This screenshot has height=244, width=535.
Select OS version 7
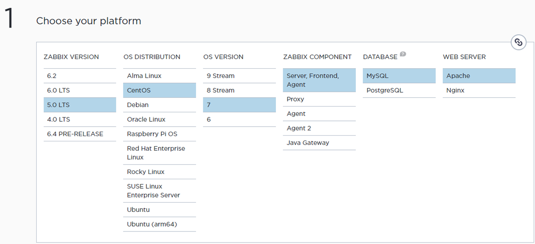(x=239, y=105)
